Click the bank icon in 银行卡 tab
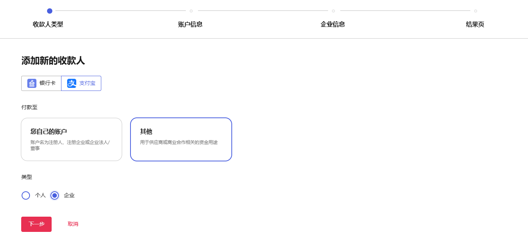This screenshot has width=528, height=247. coord(32,83)
